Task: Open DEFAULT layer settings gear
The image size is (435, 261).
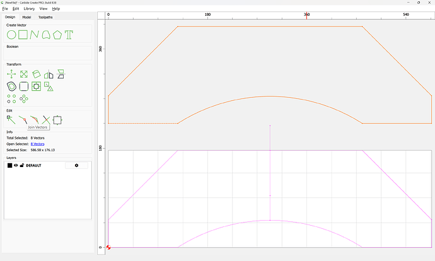Action: (76, 165)
